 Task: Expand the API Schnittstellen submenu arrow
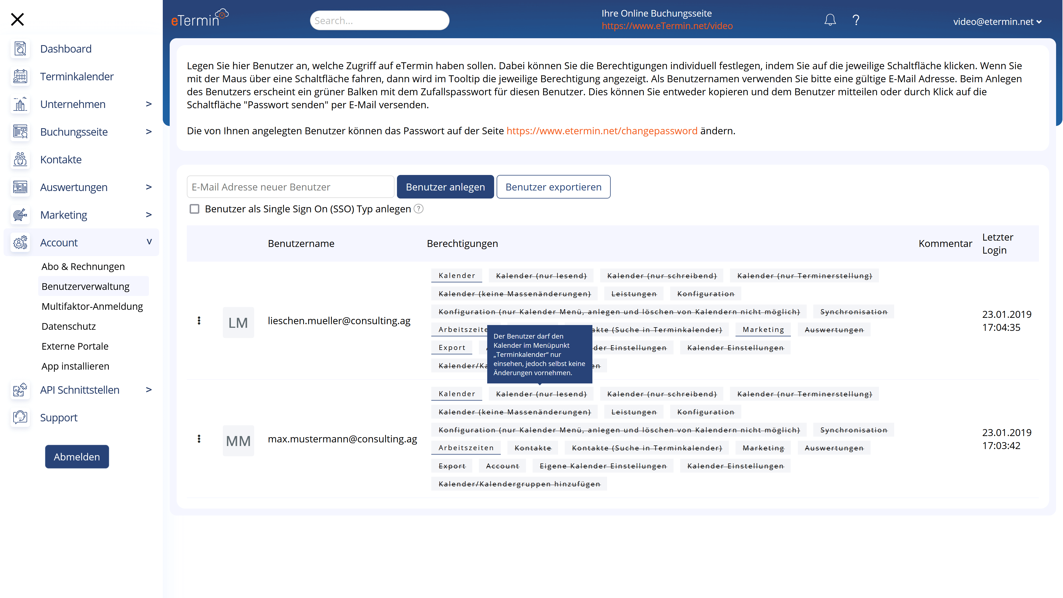click(149, 390)
